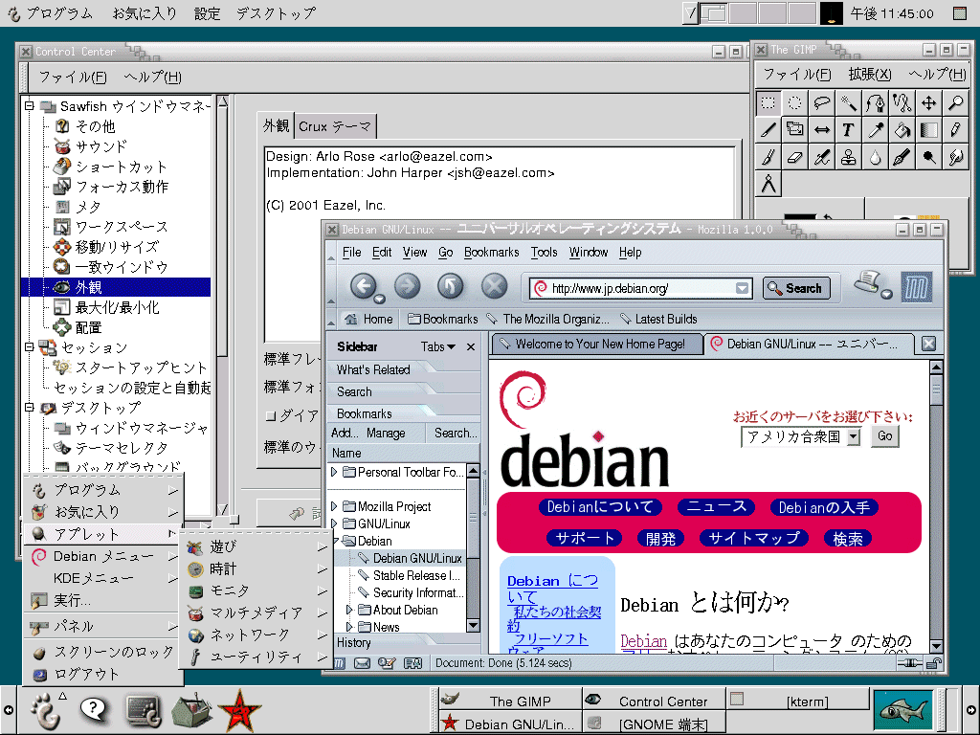The image size is (980, 735).
Task: Click the Mozilla page vertical scrollbar
Action: click(936, 506)
